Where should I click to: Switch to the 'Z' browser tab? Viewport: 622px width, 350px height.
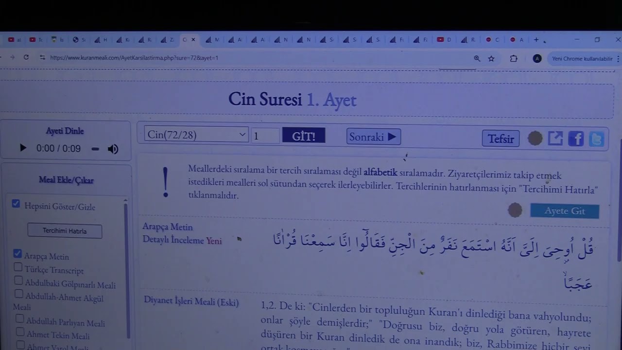tap(167, 40)
